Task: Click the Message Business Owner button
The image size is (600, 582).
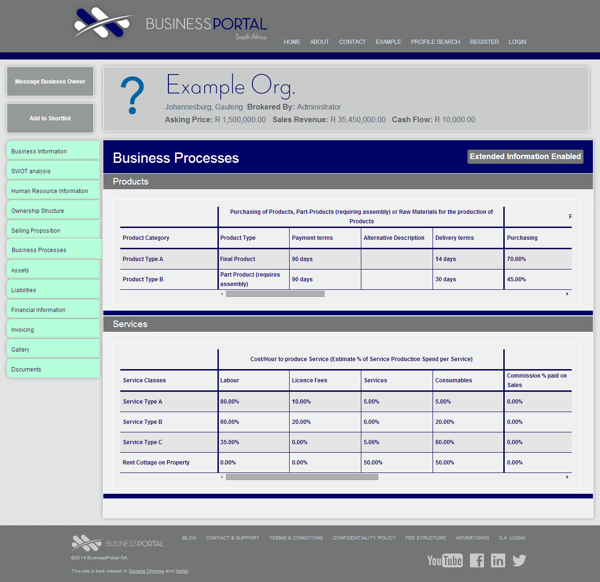Action: pyautogui.click(x=50, y=81)
